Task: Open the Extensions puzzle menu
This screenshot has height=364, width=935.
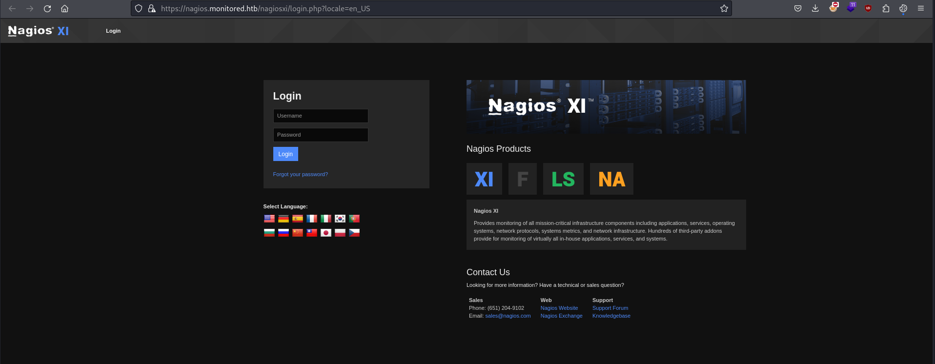Action: (x=886, y=8)
